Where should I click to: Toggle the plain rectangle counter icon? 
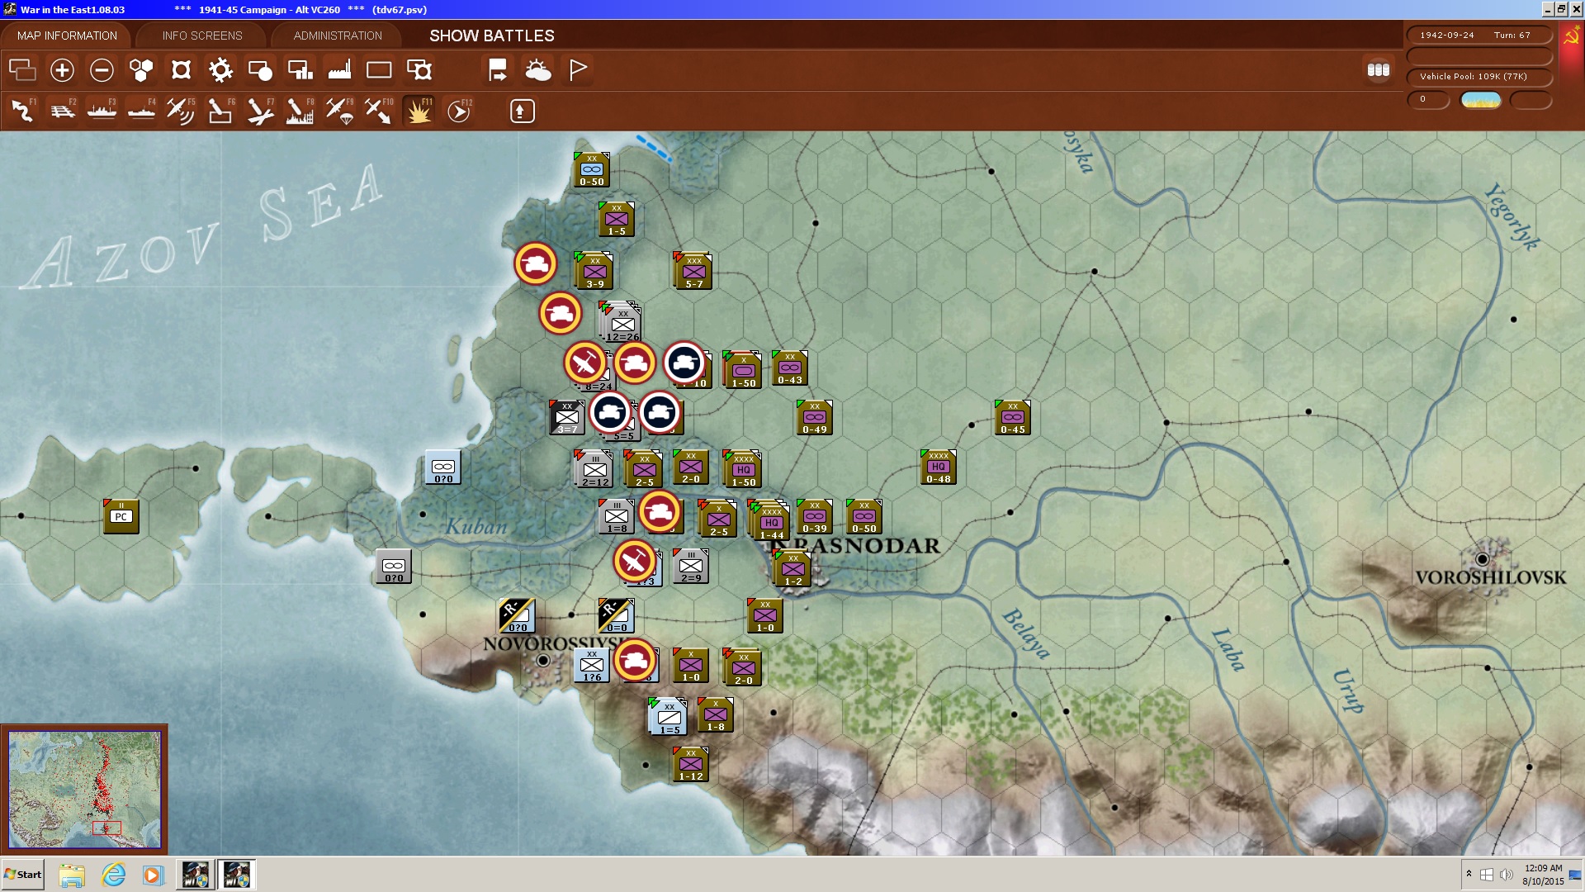pyautogui.click(x=379, y=70)
